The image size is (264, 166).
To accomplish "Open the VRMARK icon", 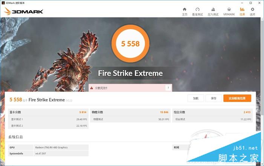I will tap(229, 9).
